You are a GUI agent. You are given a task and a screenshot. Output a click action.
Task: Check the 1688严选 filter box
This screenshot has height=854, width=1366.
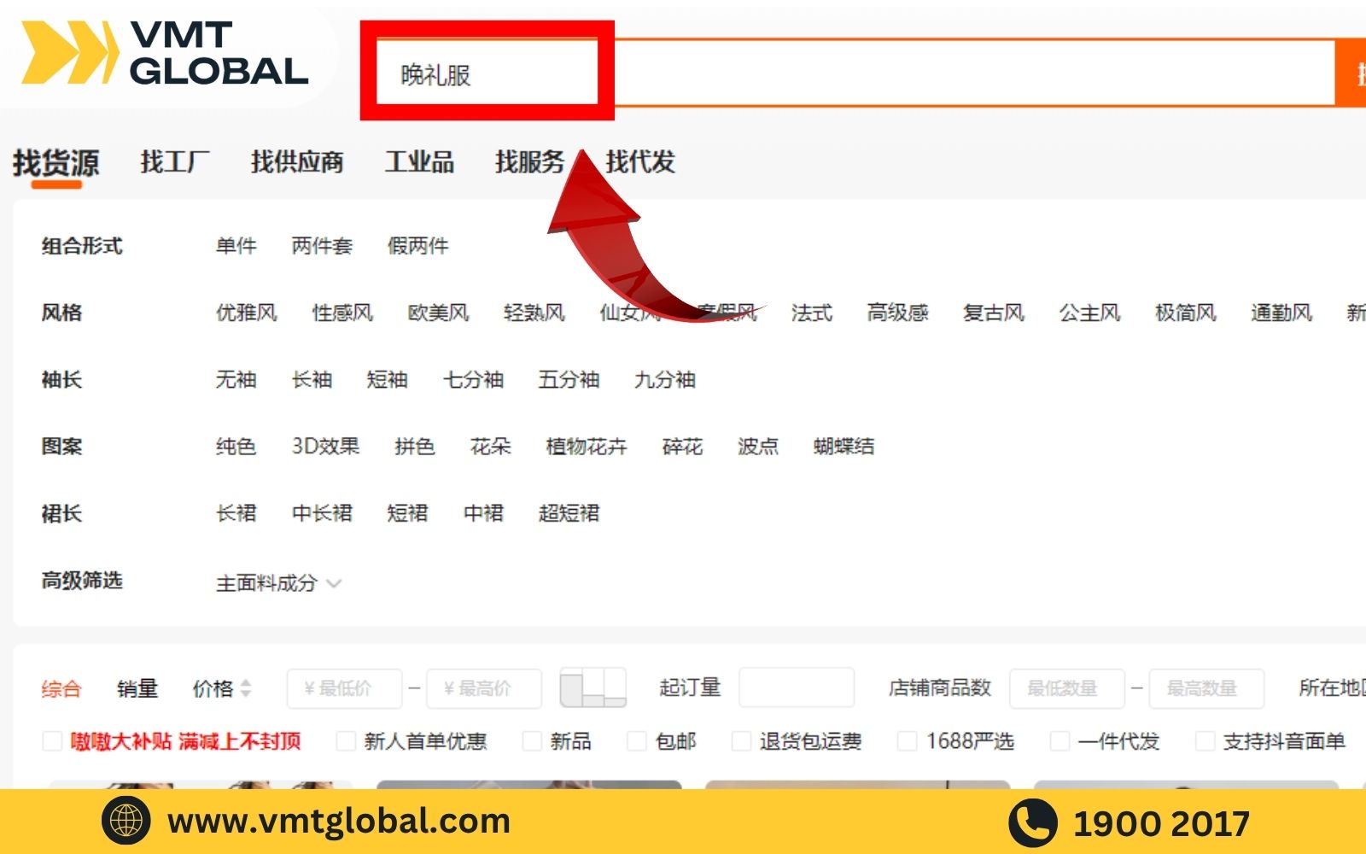coord(908,741)
